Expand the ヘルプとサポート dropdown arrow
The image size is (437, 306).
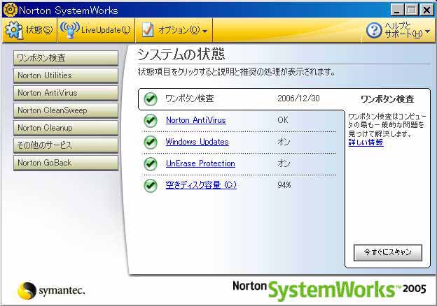tap(428, 31)
